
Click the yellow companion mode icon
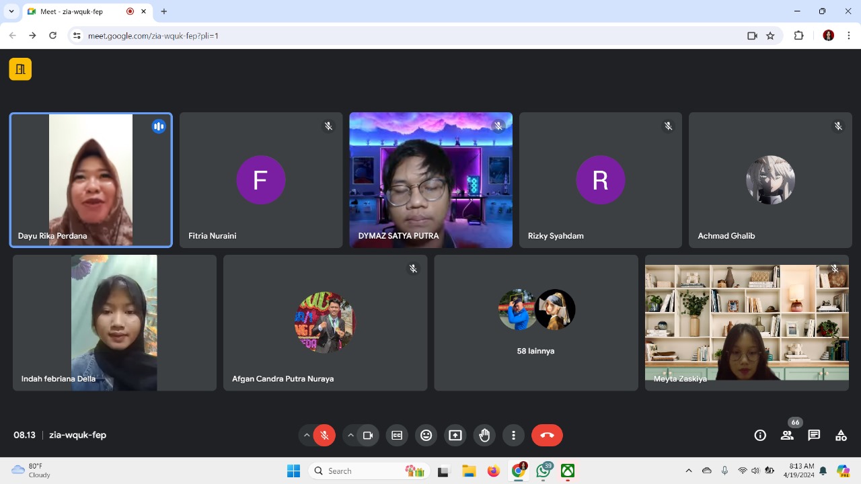click(x=20, y=69)
